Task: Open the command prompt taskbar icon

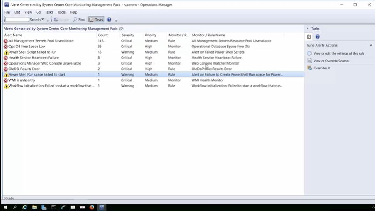Action: coord(53,207)
